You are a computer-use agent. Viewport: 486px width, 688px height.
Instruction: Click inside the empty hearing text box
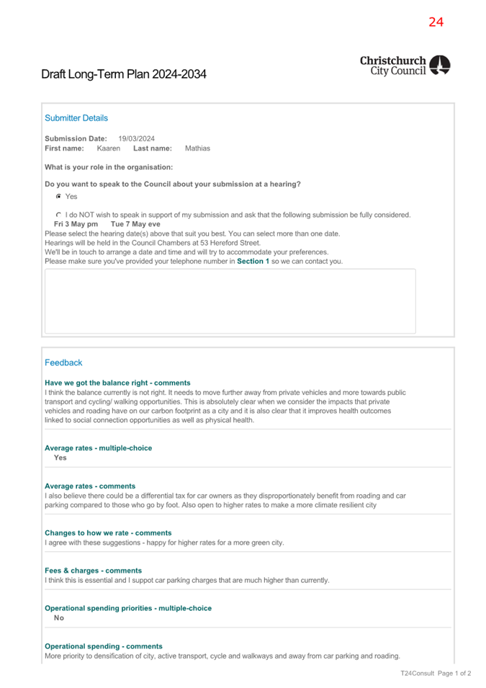(230, 300)
